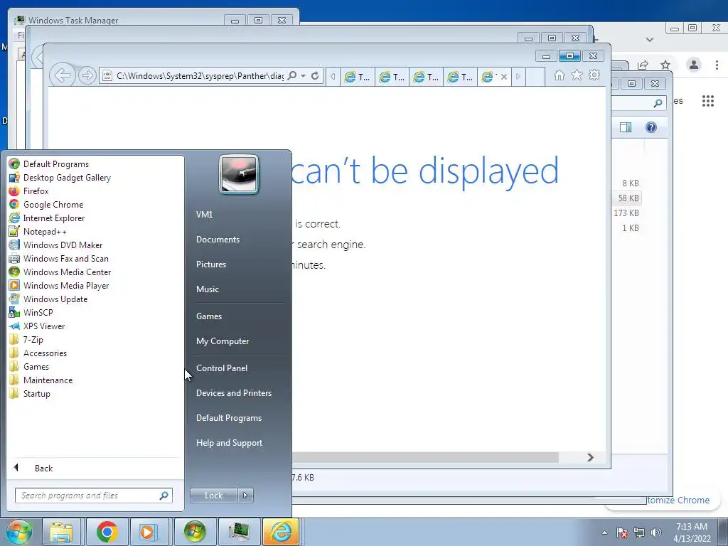Click the right arrow of IE's horizontal scrollbar
This screenshot has height=546, width=728.
pyautogui.click(x=590, y=457)
